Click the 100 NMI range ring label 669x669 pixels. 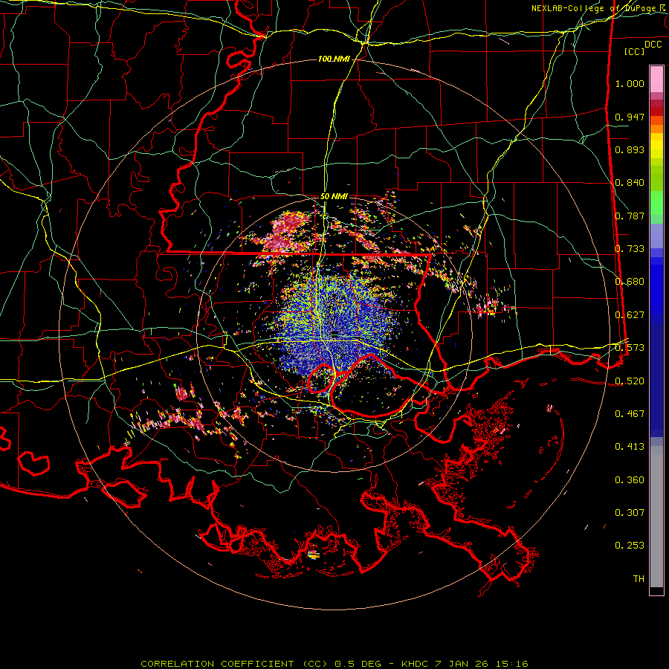pos(334,59)
